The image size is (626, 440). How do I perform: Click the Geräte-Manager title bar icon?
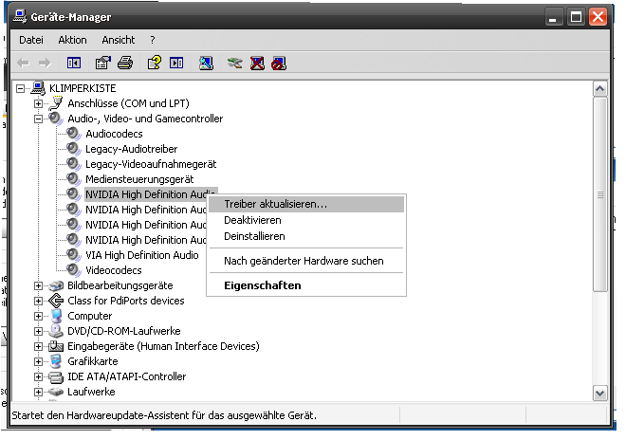pyautogui.click(x=20, y=16)
